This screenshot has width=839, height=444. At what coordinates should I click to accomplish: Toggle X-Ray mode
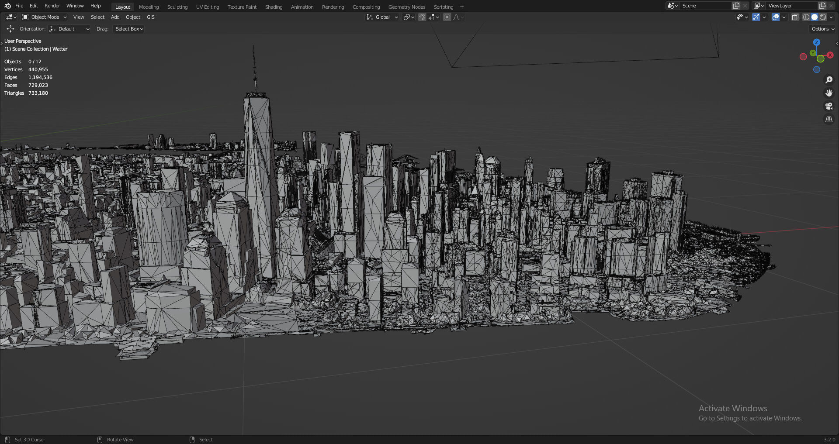[x=795, y=17]
